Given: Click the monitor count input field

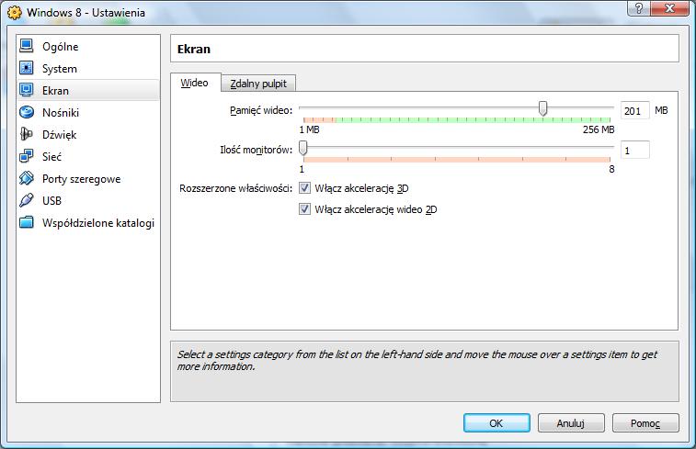Looking at the screenshot, I should click(x=634, y=150).
